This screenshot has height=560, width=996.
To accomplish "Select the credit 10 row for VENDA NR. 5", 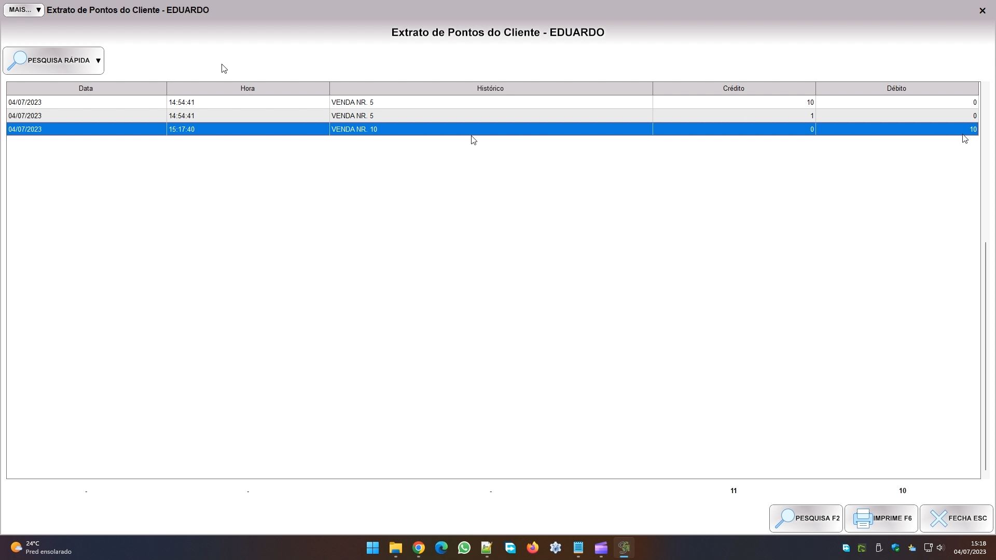I will tap(492, 103).
